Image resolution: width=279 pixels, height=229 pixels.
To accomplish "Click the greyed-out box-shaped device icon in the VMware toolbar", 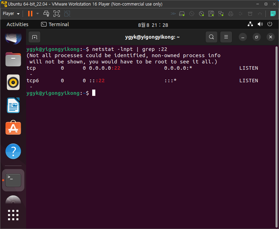I will click(250, 14).
